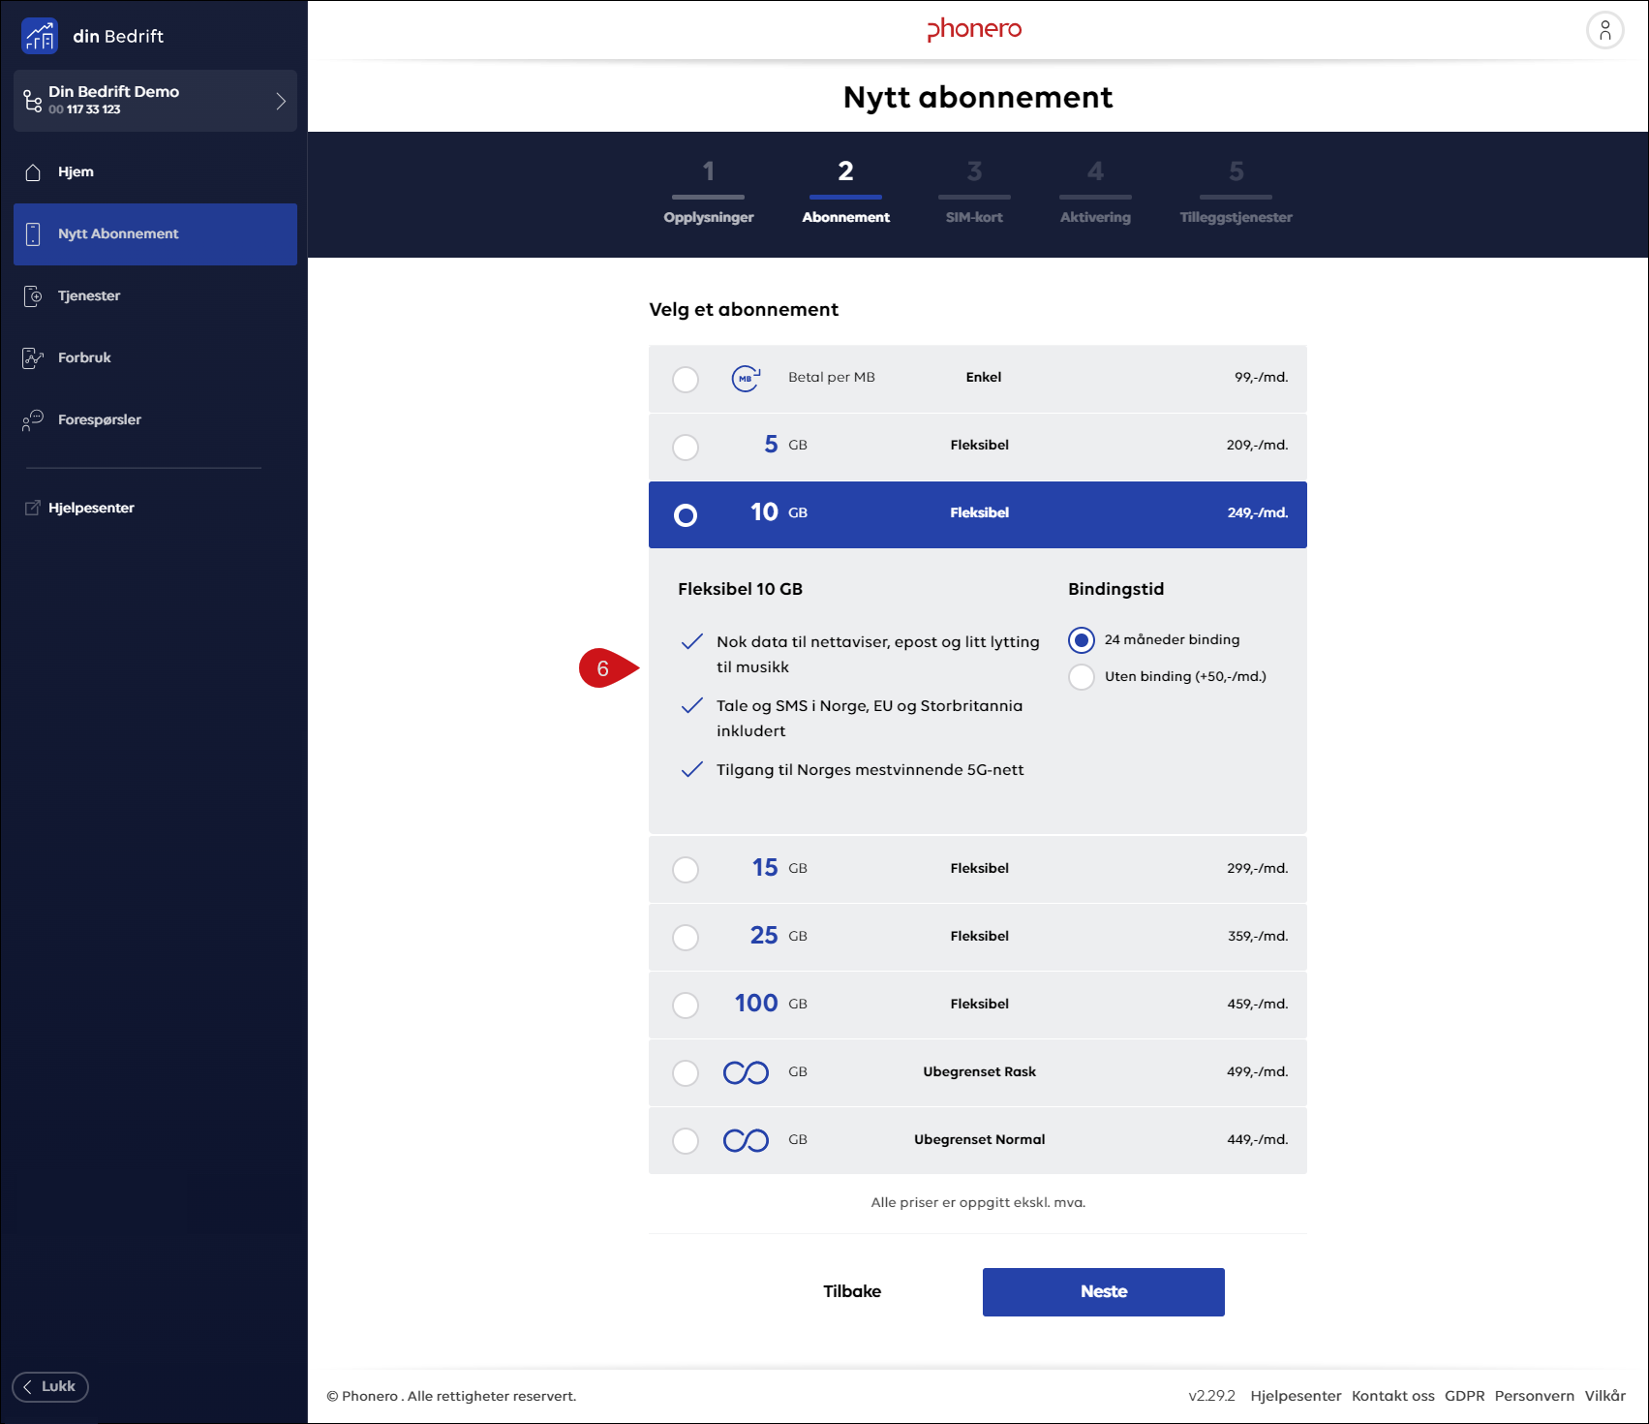Click Alle priser er oppgitt ekskl. mva. note
The width and height of the screenshot is (1649, 1424).
(978, 1203)
